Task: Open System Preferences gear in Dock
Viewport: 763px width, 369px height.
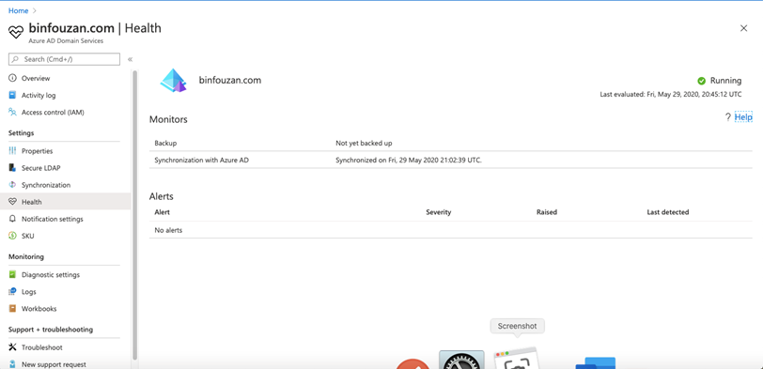Action: 461,360
